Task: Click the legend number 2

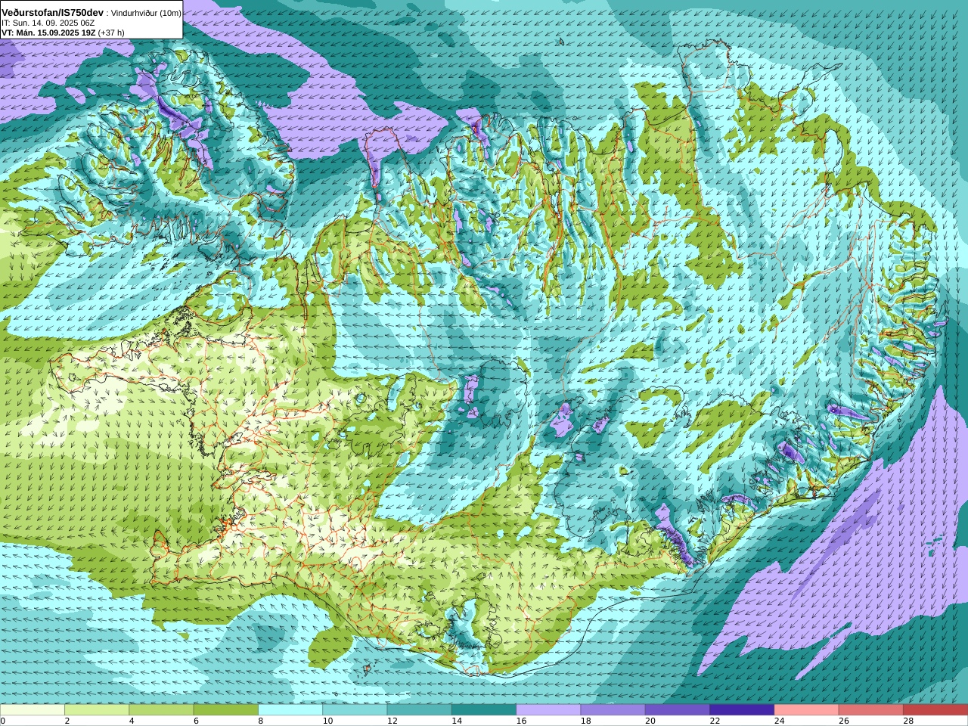Action: (x=67, y=721)
